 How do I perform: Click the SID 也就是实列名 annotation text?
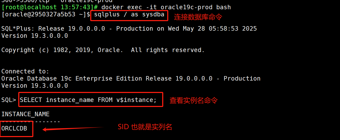145,127
